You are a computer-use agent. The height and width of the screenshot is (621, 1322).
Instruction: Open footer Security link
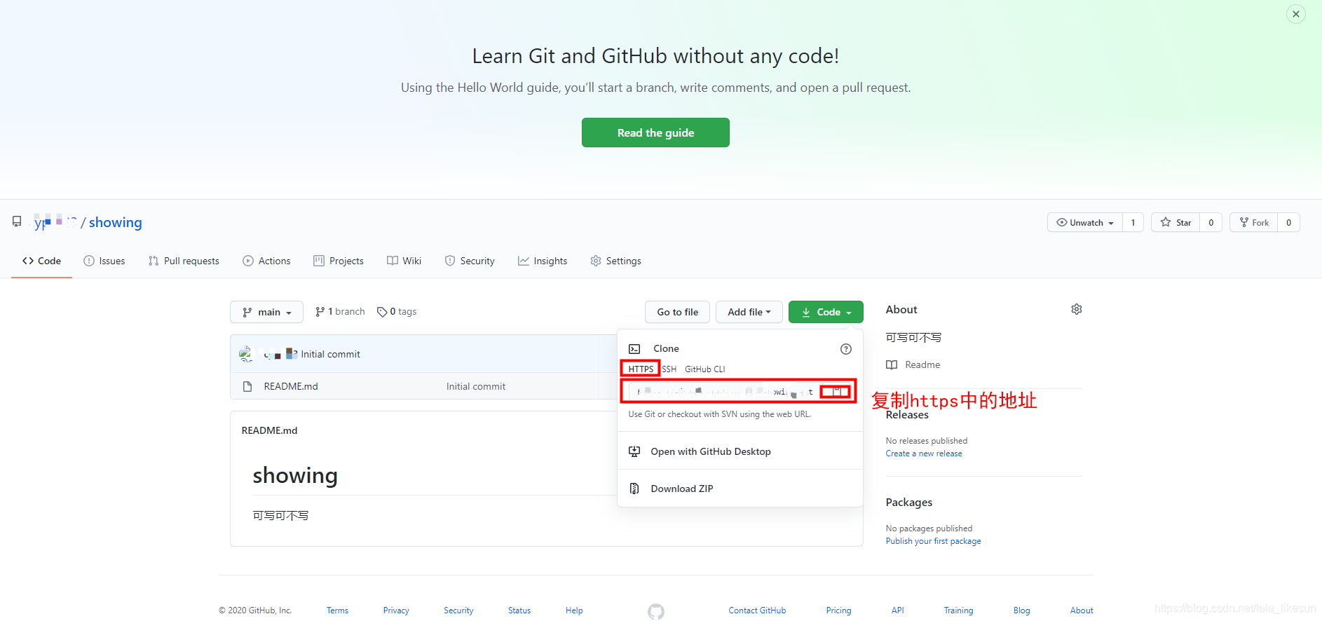point(458,610)
